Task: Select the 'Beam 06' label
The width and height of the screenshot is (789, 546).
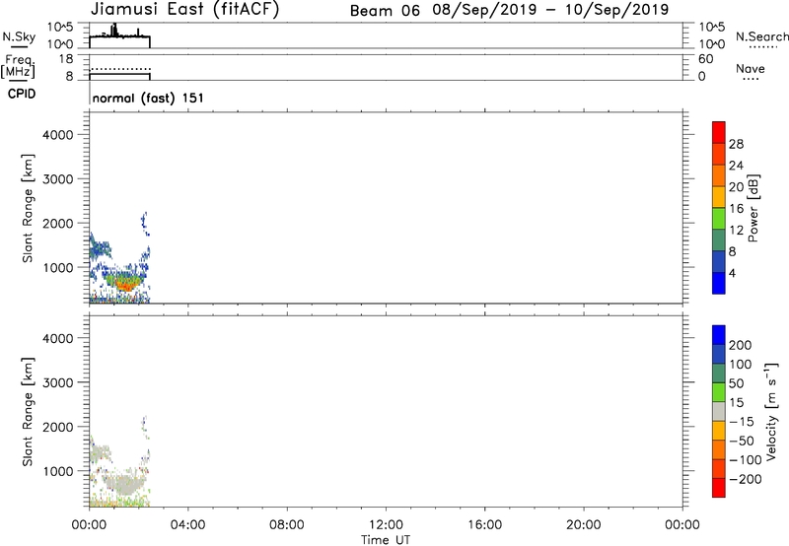Action: click(x=385, y=11)
